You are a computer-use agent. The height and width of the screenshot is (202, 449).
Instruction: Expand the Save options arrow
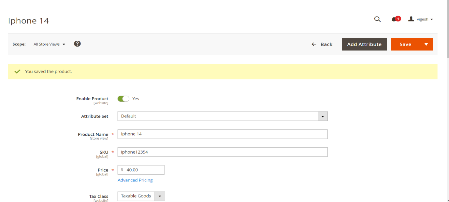click(426, 44)
